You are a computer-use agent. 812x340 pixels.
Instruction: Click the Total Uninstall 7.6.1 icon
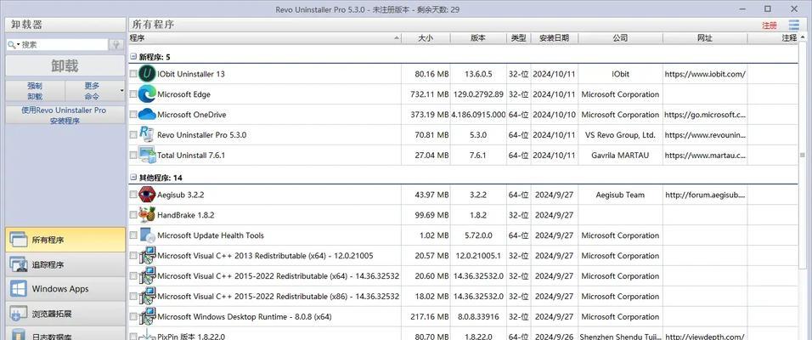(x=148, y=155)
